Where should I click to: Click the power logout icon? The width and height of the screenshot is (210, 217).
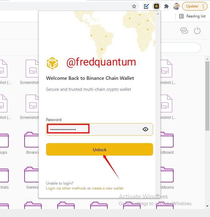[x=197, y=31]
